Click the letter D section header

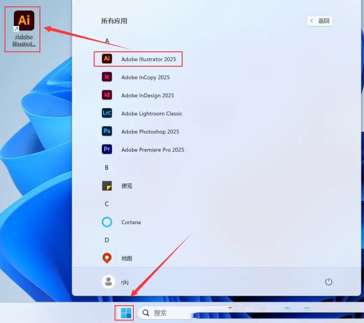107,240
